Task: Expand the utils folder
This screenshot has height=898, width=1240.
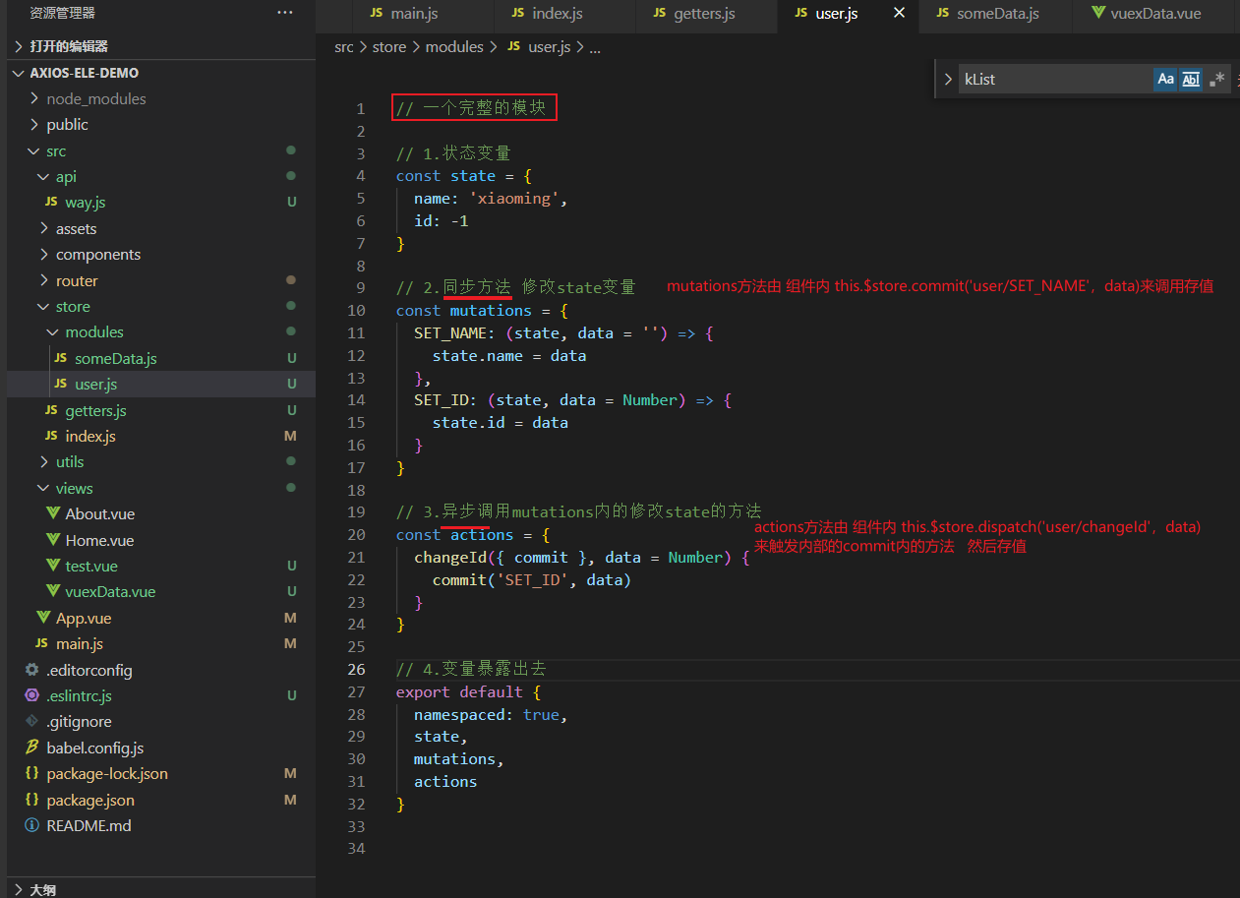Action: click(161, 461)
